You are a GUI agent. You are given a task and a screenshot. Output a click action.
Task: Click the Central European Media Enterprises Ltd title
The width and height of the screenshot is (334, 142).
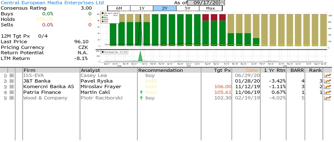coord(53,3)
